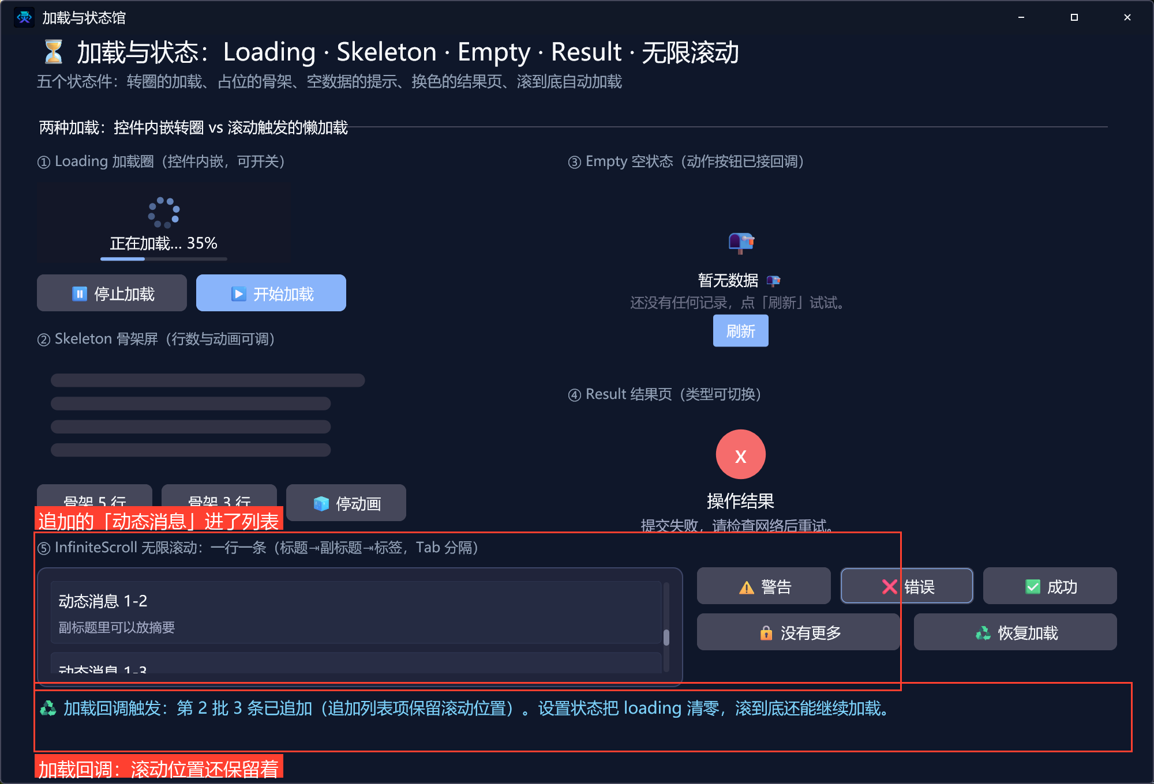Click the large mailbox empty-state icon
The image size is (1154, 784).
tap(741, 242)
